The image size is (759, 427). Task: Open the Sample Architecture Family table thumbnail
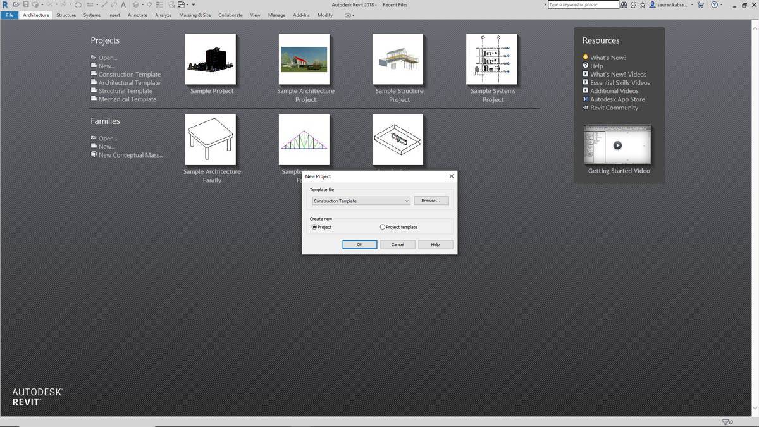[211, 140]
